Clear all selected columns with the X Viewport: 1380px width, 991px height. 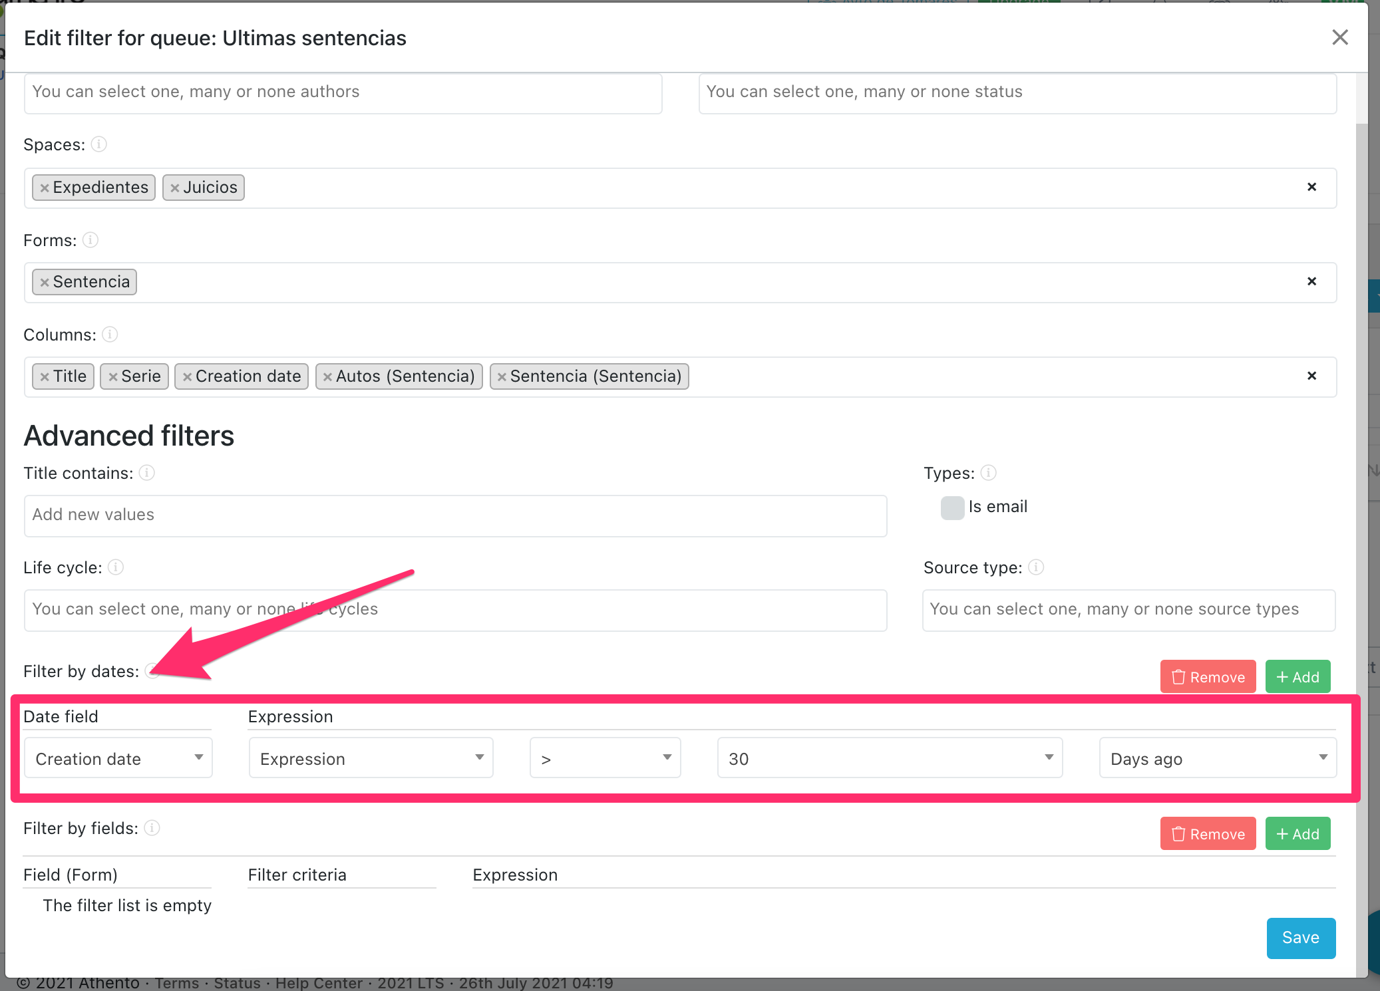pyautogui.click(x=1311, y=376)
